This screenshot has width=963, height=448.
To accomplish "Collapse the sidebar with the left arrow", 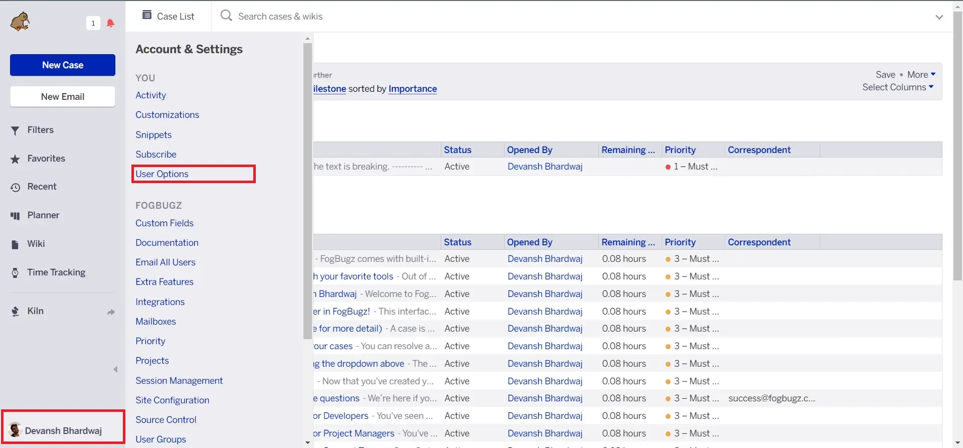I will pos(115,369).
